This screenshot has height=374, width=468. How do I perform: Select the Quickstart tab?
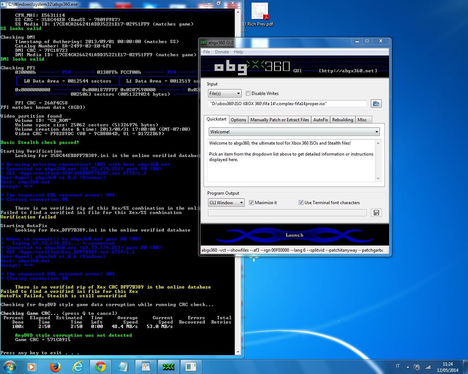(x=216, y=119)
